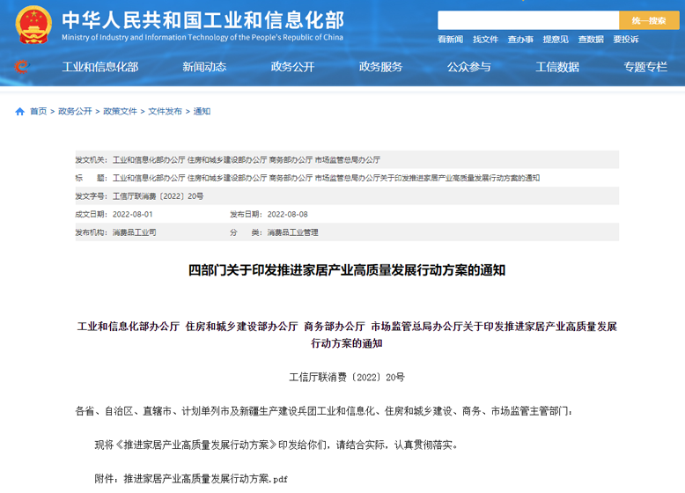Screen dimensions: 685x493
Task: Go to 政策文件 in breadcrumb
Action: [x=120, y=111]
